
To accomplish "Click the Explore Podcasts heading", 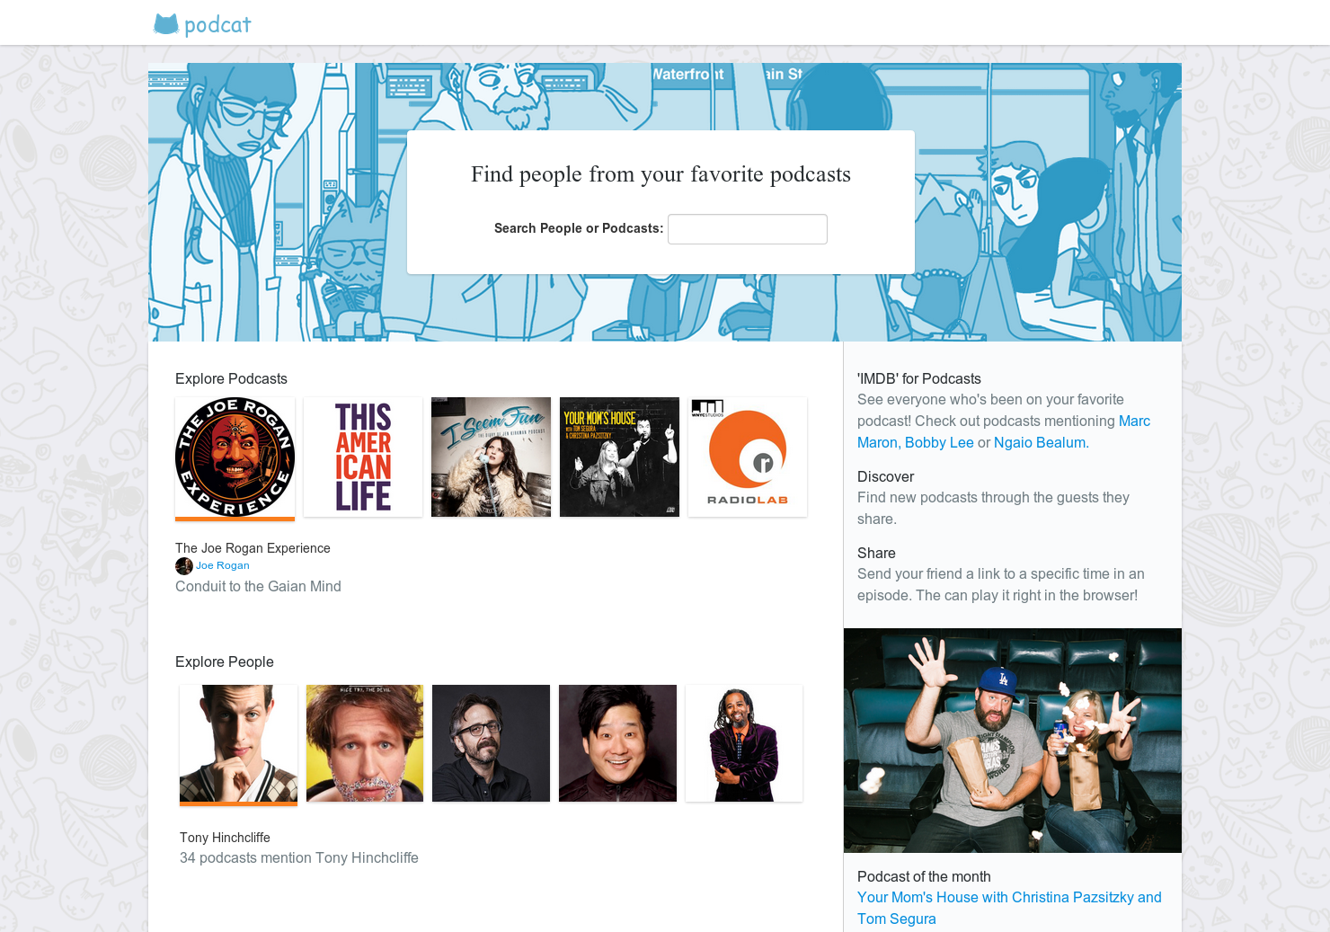I will (231, 379).
